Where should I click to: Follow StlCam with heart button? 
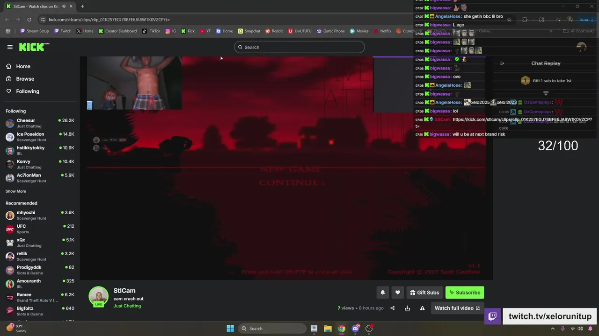tap(398, 293)
